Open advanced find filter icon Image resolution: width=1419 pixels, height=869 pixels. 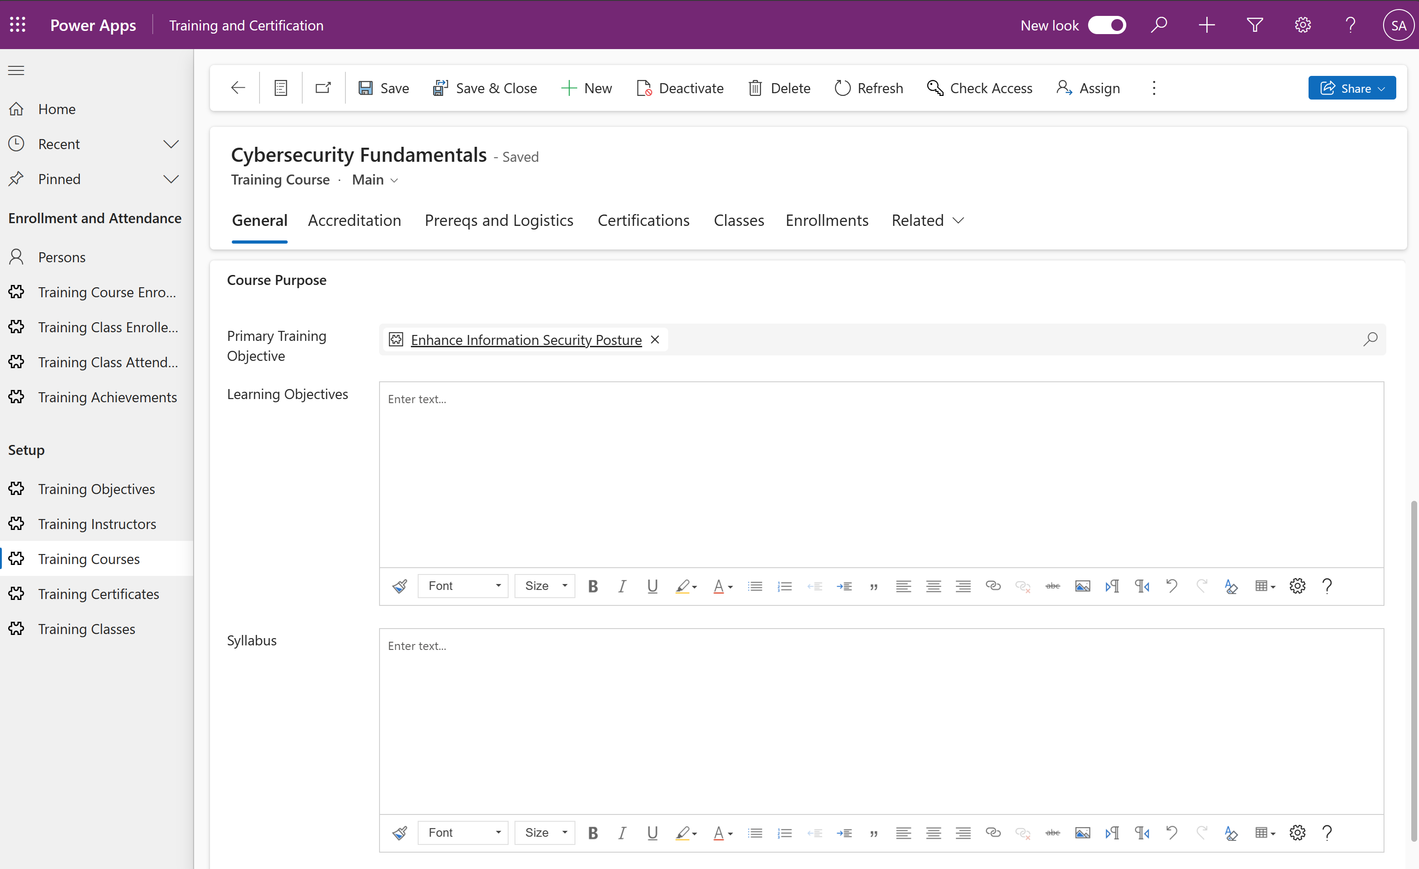[1254, 25]
